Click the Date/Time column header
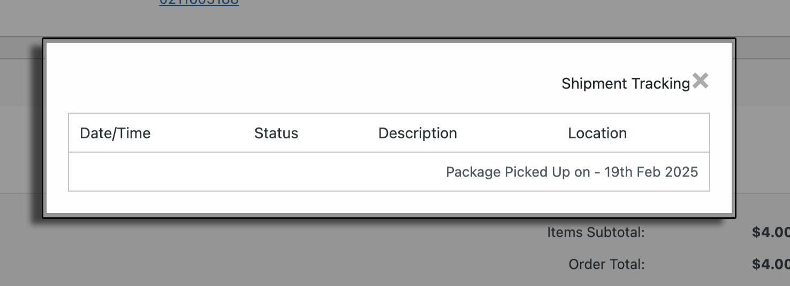 [x=115, y=133]
